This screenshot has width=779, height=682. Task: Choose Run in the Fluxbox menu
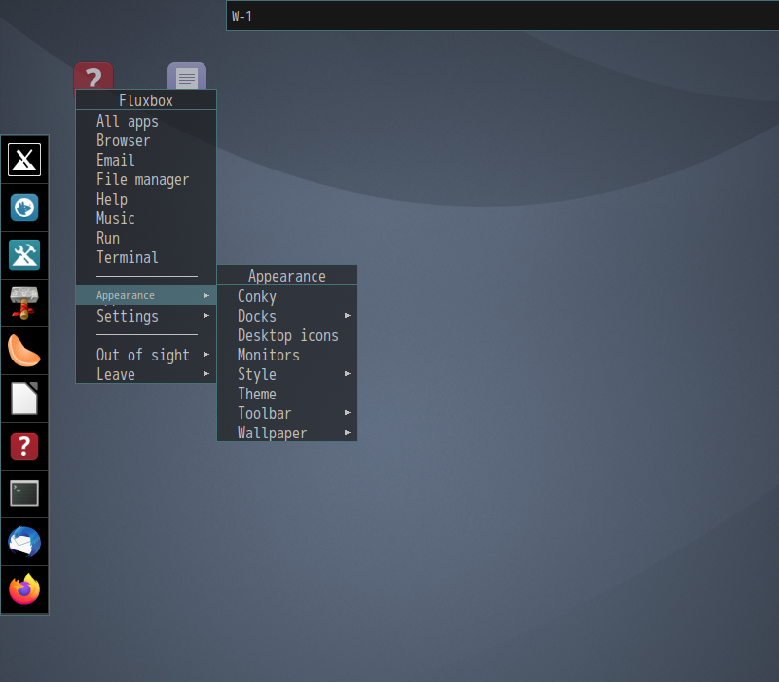click(x=146, y=238)
